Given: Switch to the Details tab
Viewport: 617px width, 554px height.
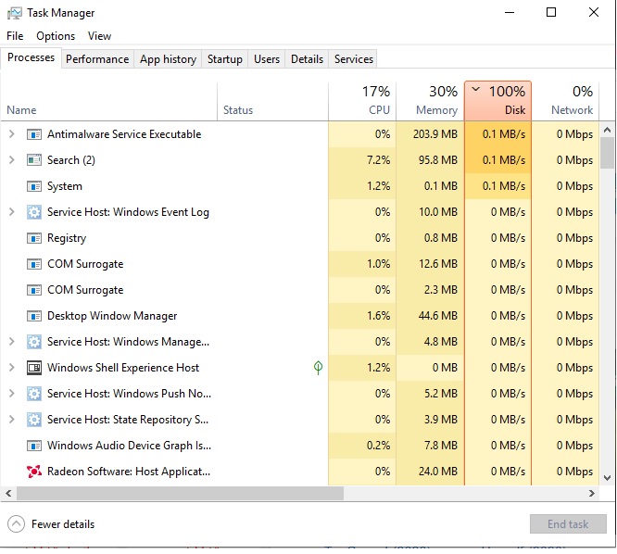Looking at the screenshot, I should [307, 59].
